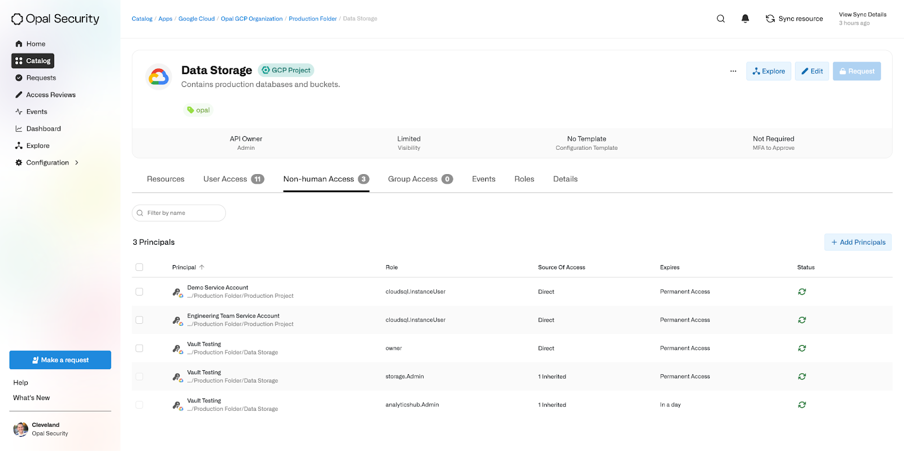Click sync status icon in storage.Admin row
This screenshot has height=451, width=904.
click(802, 376)
